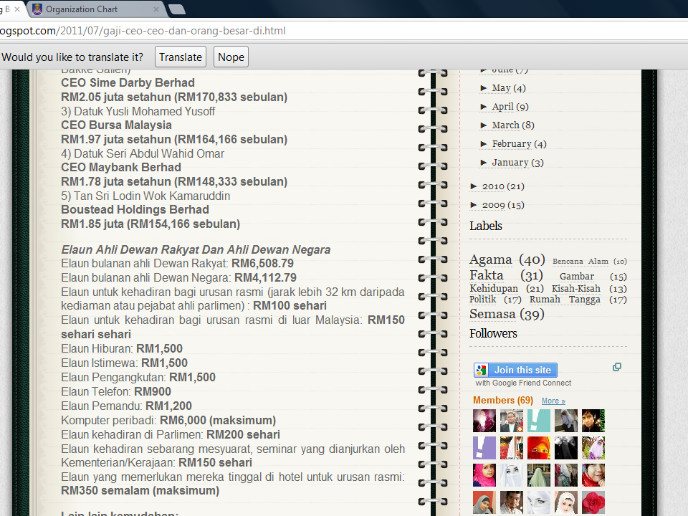This screenshot has height=516, width=688.
Task: Expand the 2009 (15) archive year
Action: coord(474,205)
